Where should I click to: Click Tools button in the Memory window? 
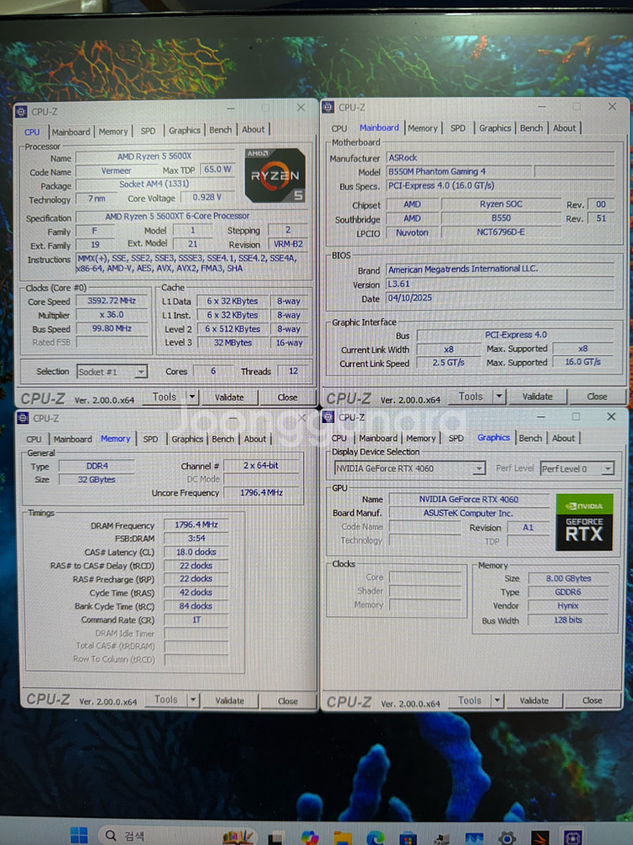pos(165,700)
